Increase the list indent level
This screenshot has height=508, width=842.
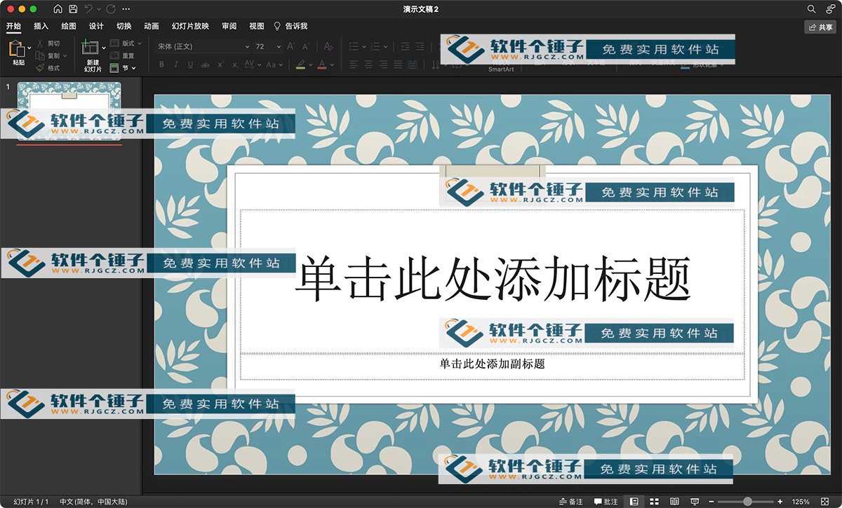coord(420,46)
